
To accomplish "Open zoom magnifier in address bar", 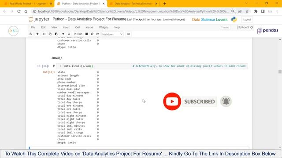I will (233, 11).
